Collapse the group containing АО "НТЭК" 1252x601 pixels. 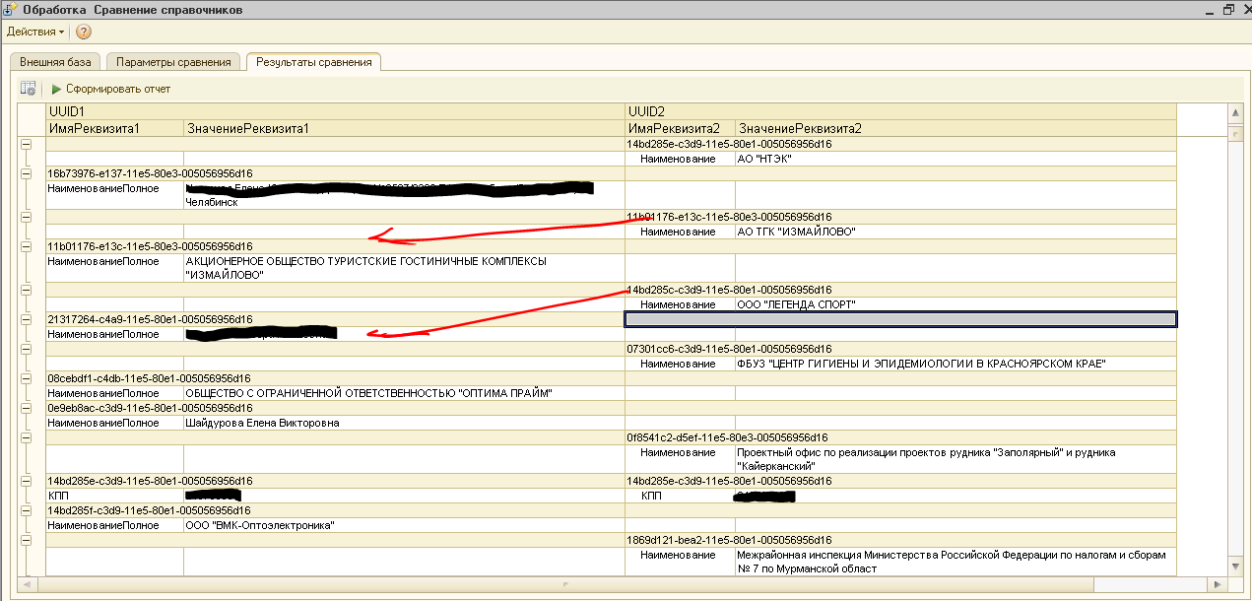(x=26, y=144)
